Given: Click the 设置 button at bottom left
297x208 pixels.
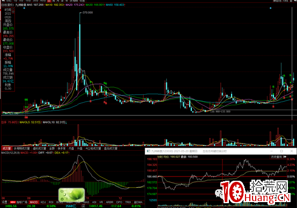Looking at the screenshot, I should click(x=4, y=202).
